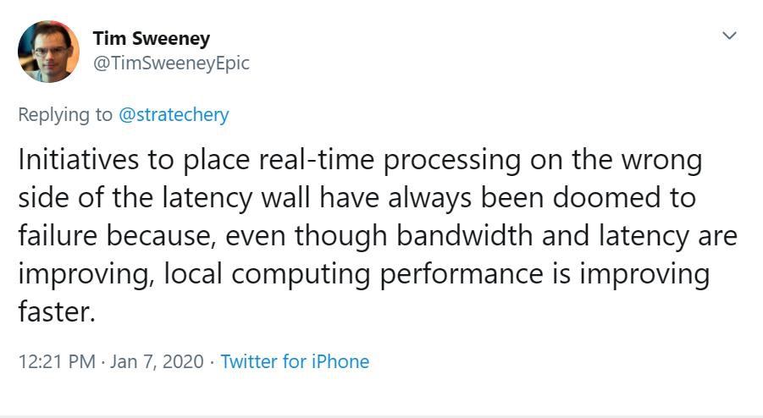This screenshot has height=418, width=763.
Task: Open the @TimSweeneyEpic handle link
Action: pos(171,63)
